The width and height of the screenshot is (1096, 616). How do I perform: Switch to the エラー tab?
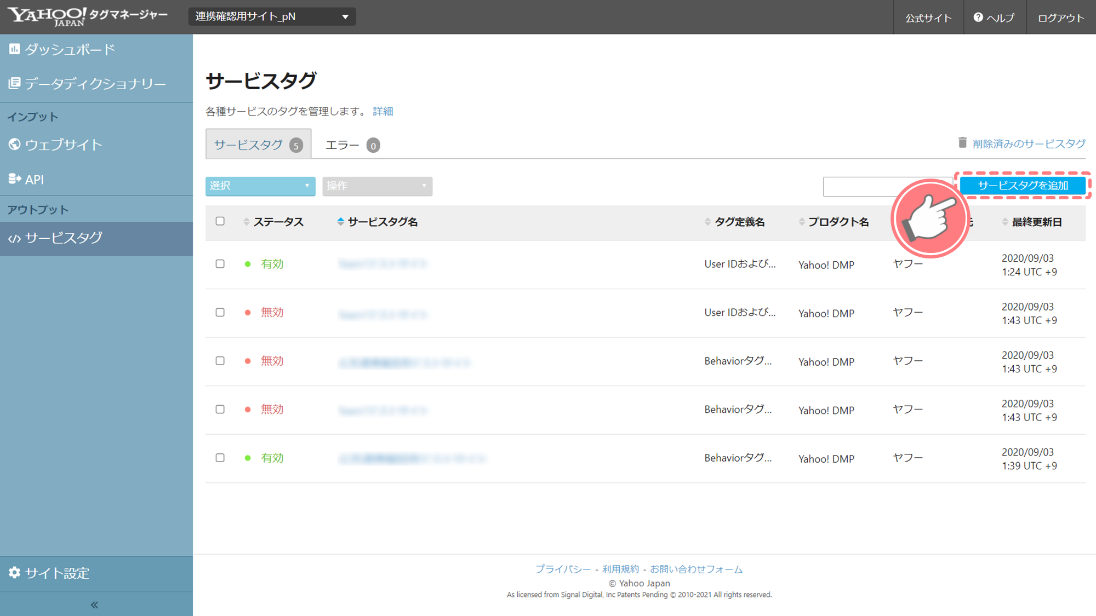(x=352, y=145)
